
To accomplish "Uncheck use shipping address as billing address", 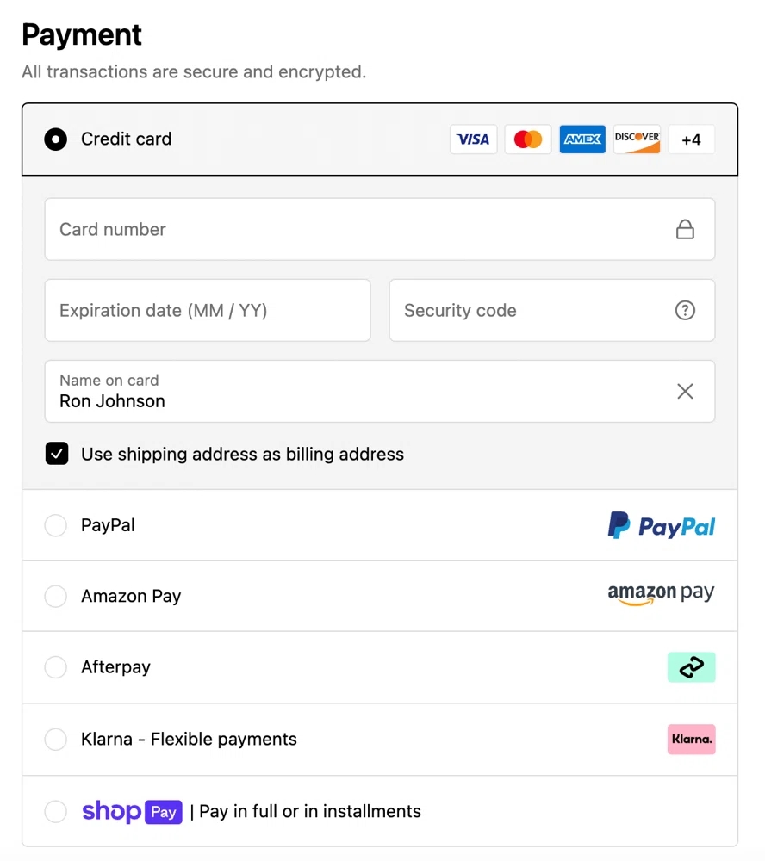I will (56, 454).
